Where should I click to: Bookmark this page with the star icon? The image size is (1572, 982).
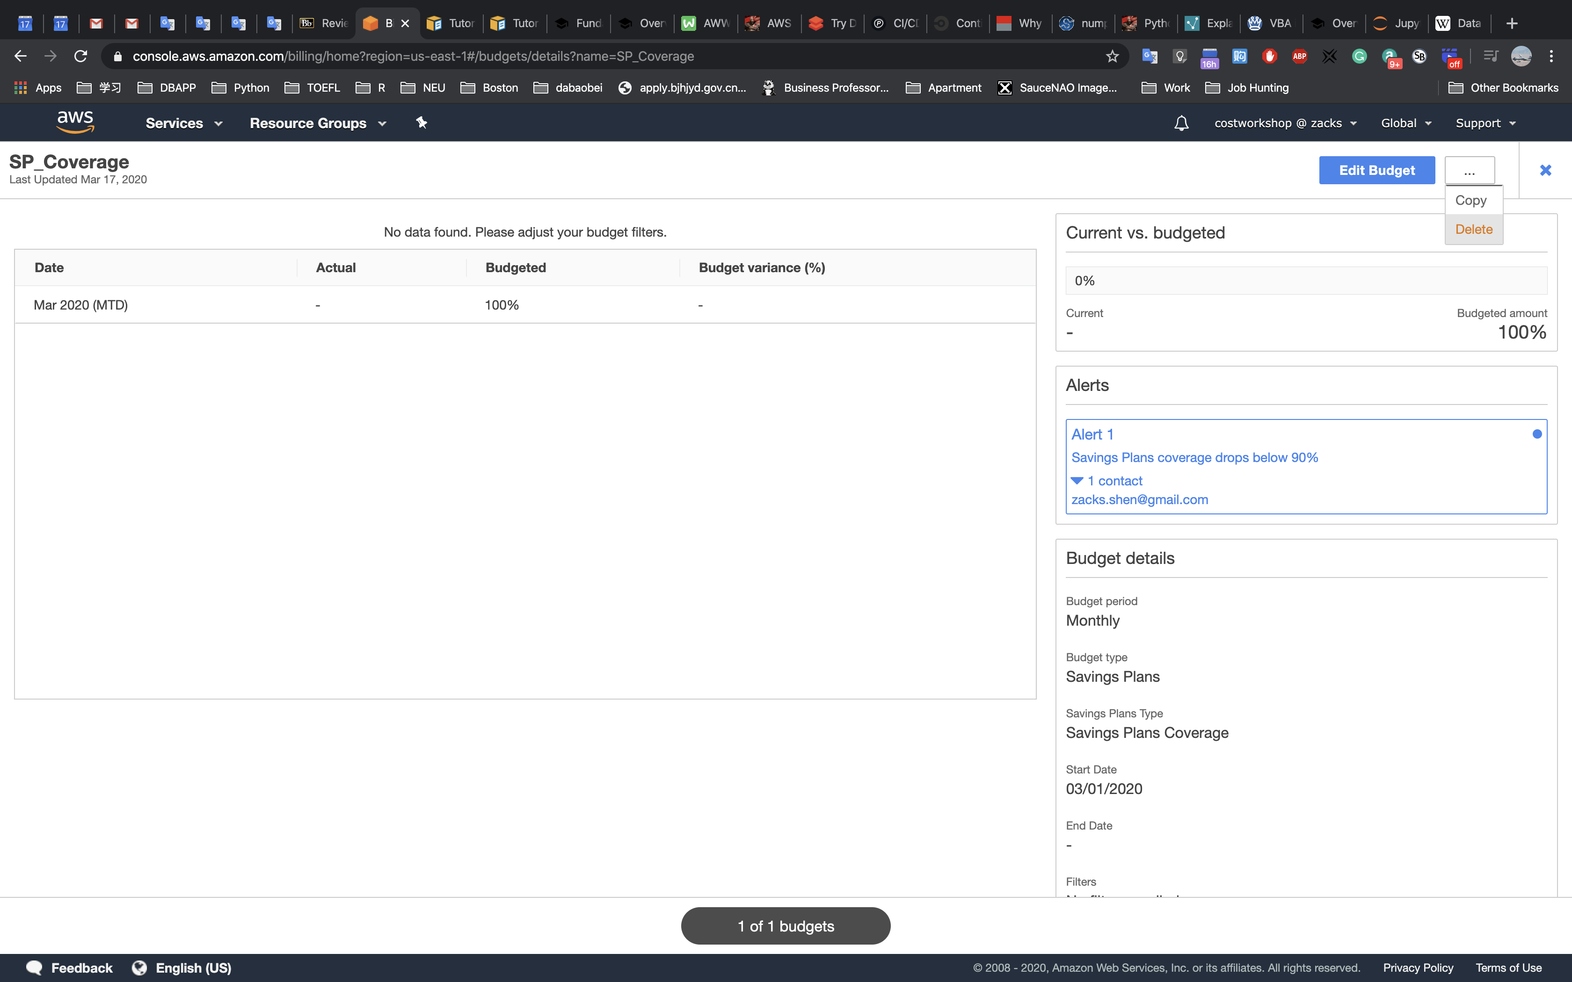click(x=1112, y=57)
